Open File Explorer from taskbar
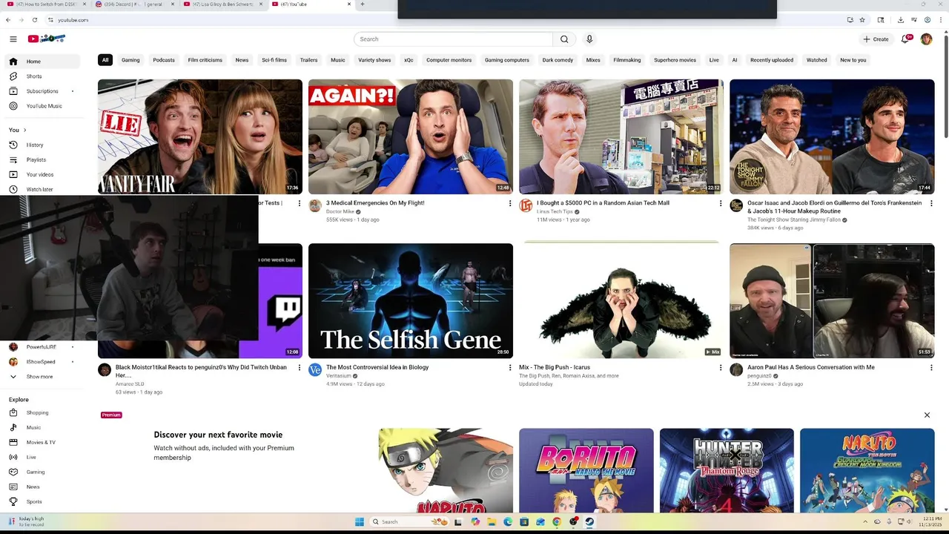 point(492,522)
